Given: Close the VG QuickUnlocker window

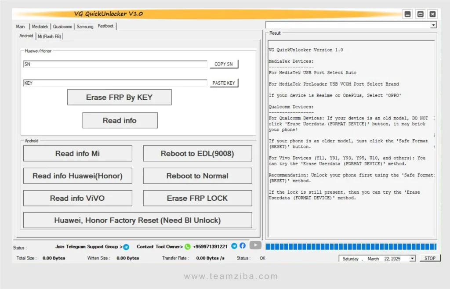Looking at the screenshot, I should coord(432,14).
